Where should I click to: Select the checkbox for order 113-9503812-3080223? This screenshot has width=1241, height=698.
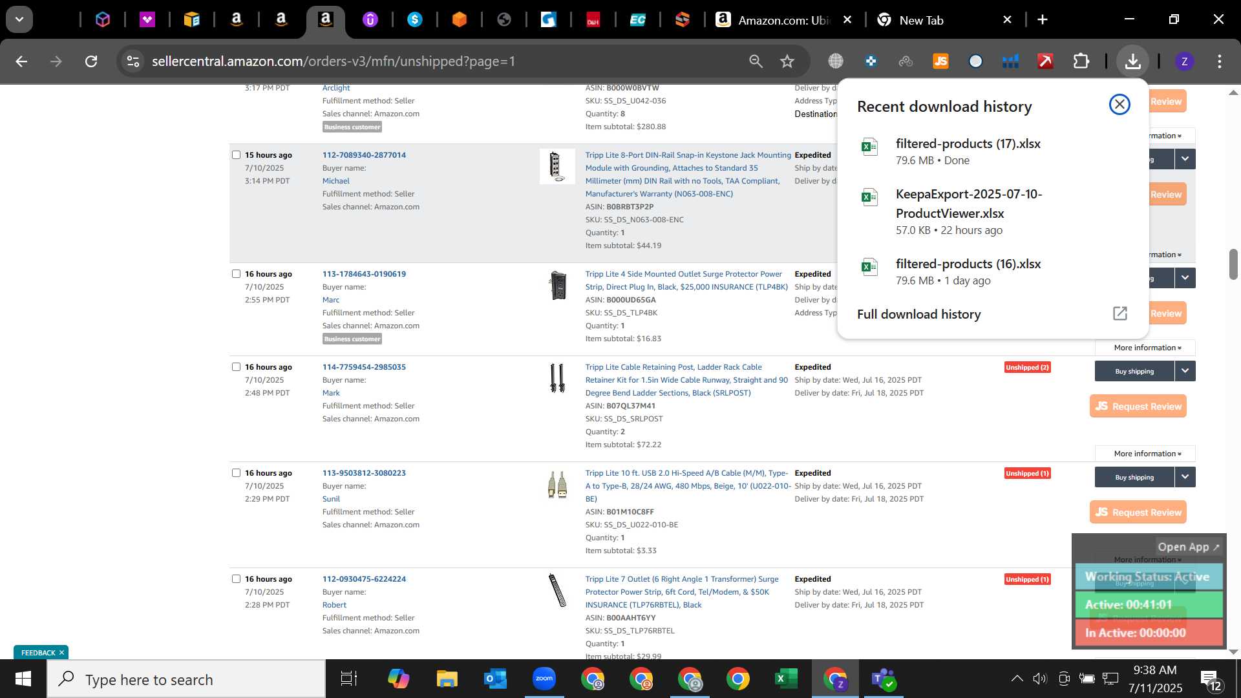click(236, 473)
